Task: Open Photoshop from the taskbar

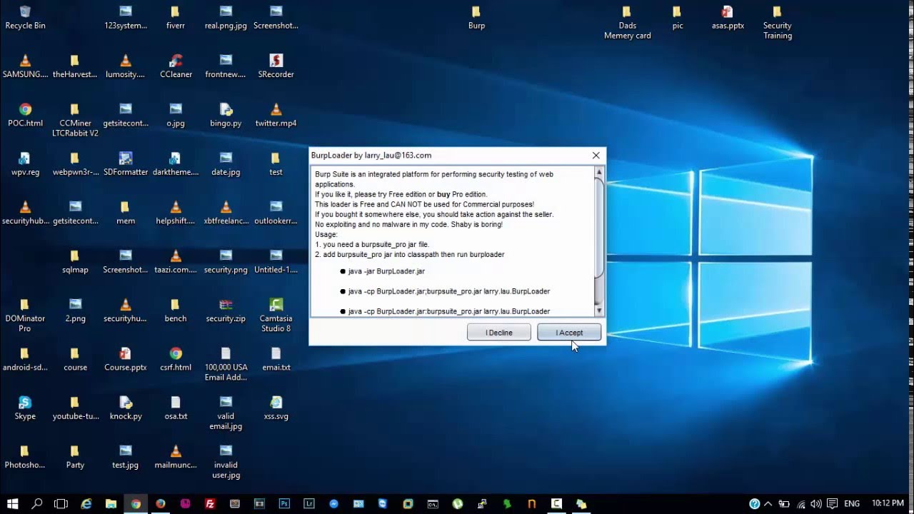Action: (x=284, y=503)
